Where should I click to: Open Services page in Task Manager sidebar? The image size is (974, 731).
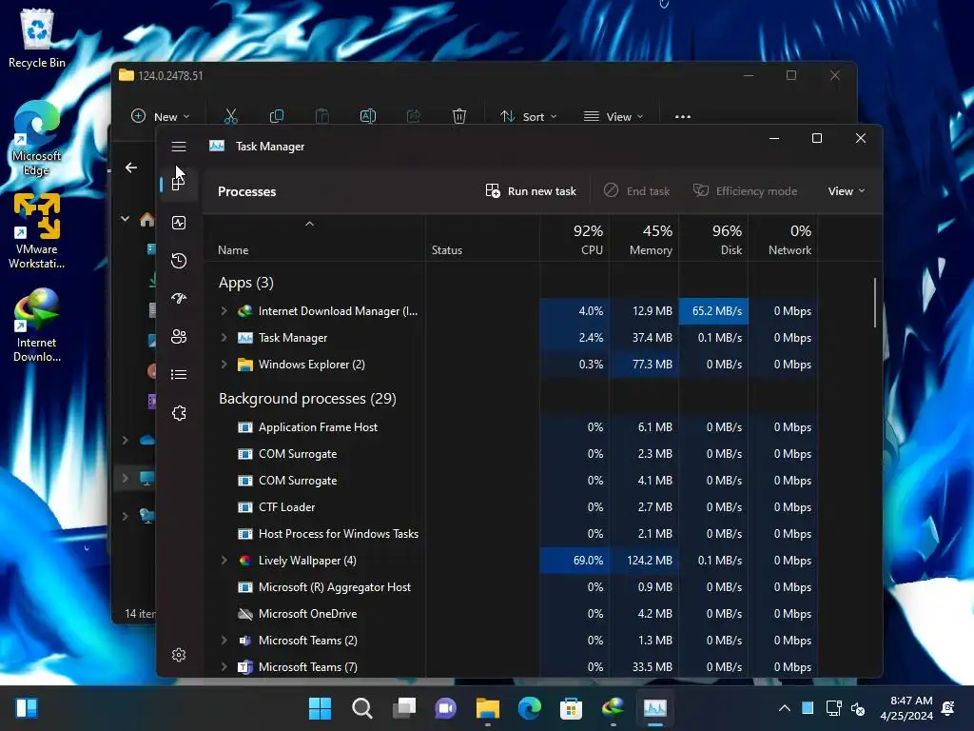[179, 413]
